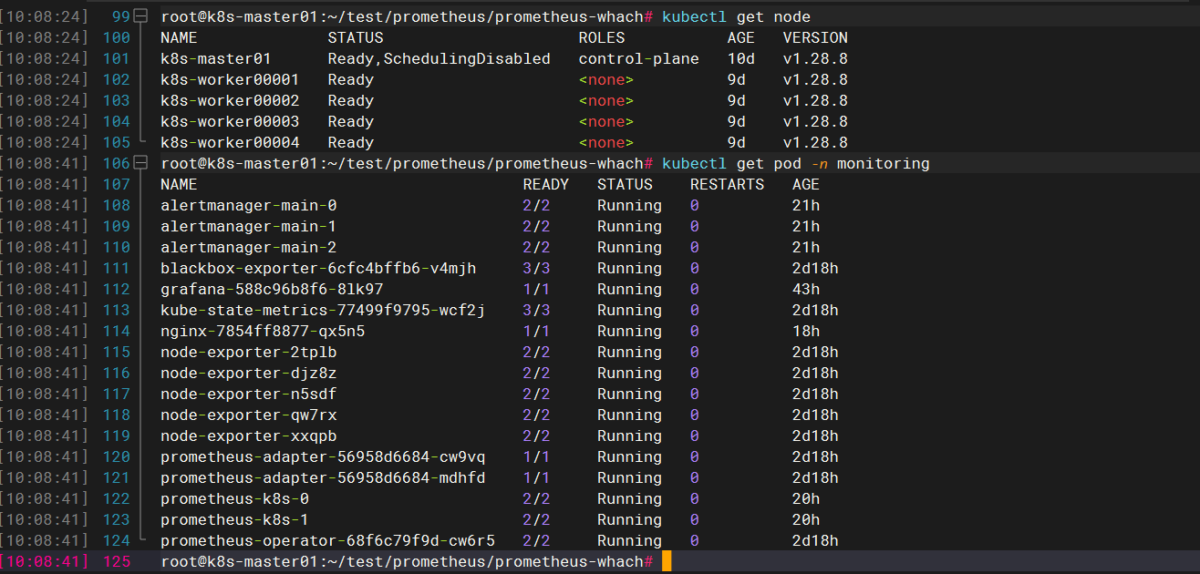This screenshot has width=1200, height=574.
Task: Click the k8s-worker00003 node name
Action: coord(230,121)
